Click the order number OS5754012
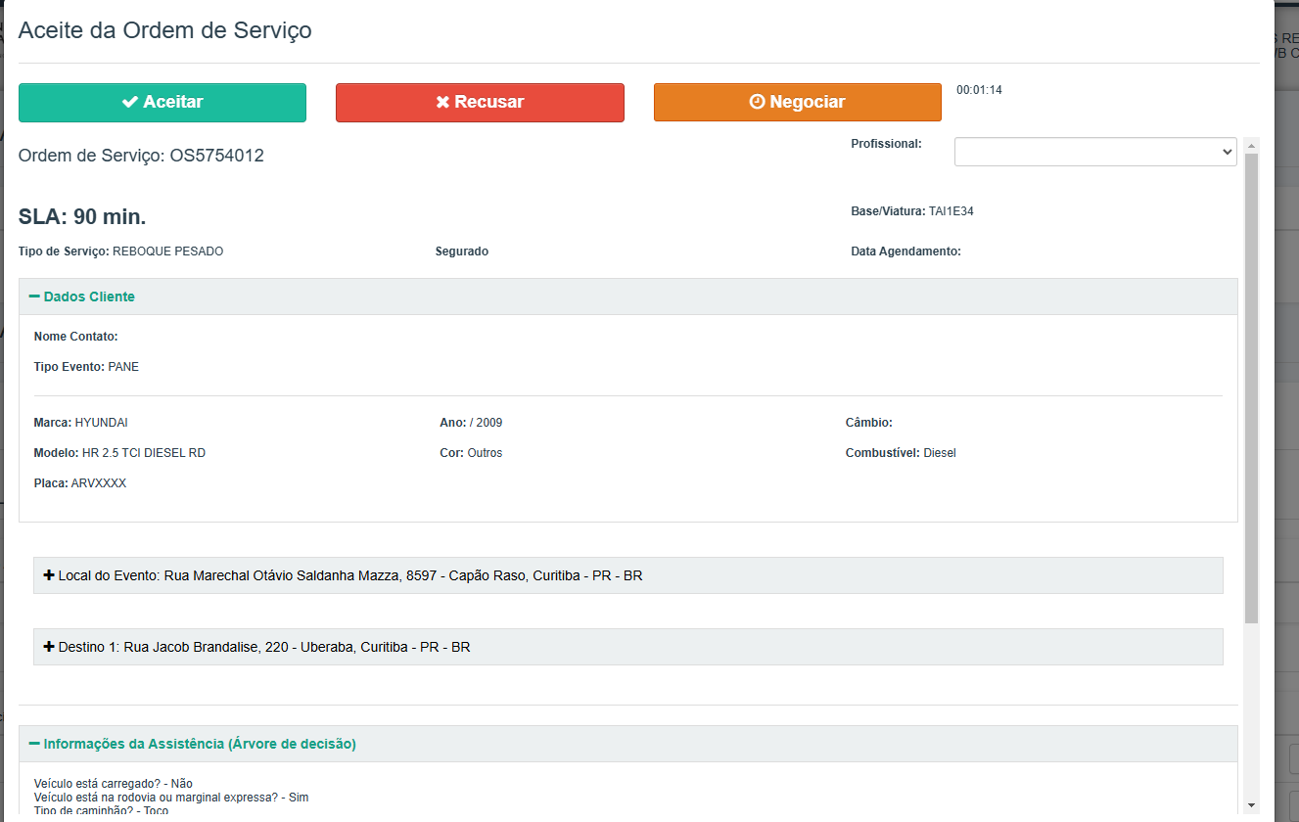 click(x=216, y=156)
